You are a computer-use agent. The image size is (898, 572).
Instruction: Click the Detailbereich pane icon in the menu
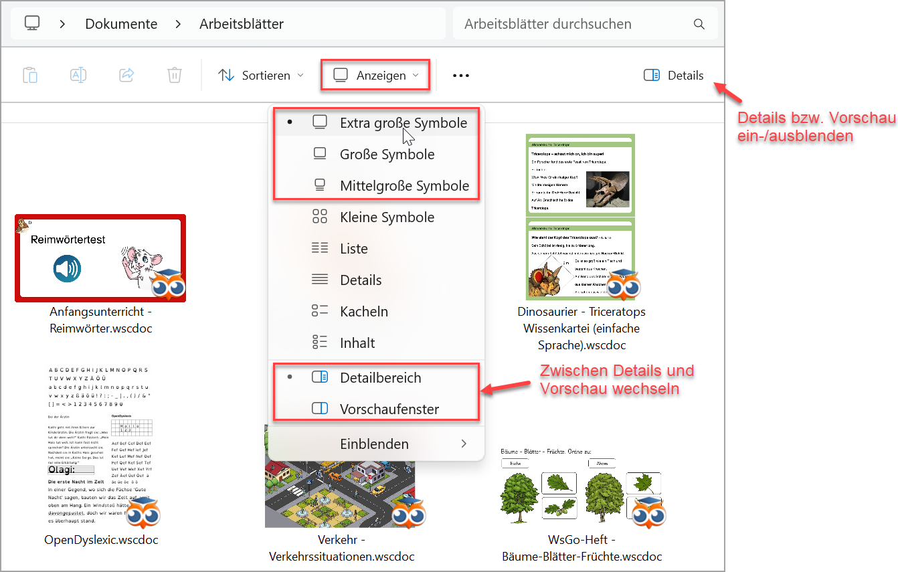(x=320, y=377)
